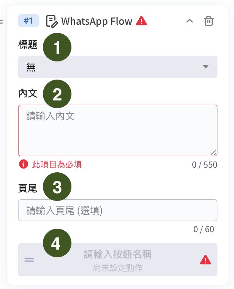234x289 pixels.
Task: Click the red warning triangle beside WhatsApp Flow
Action: click(x=141, y=20)
